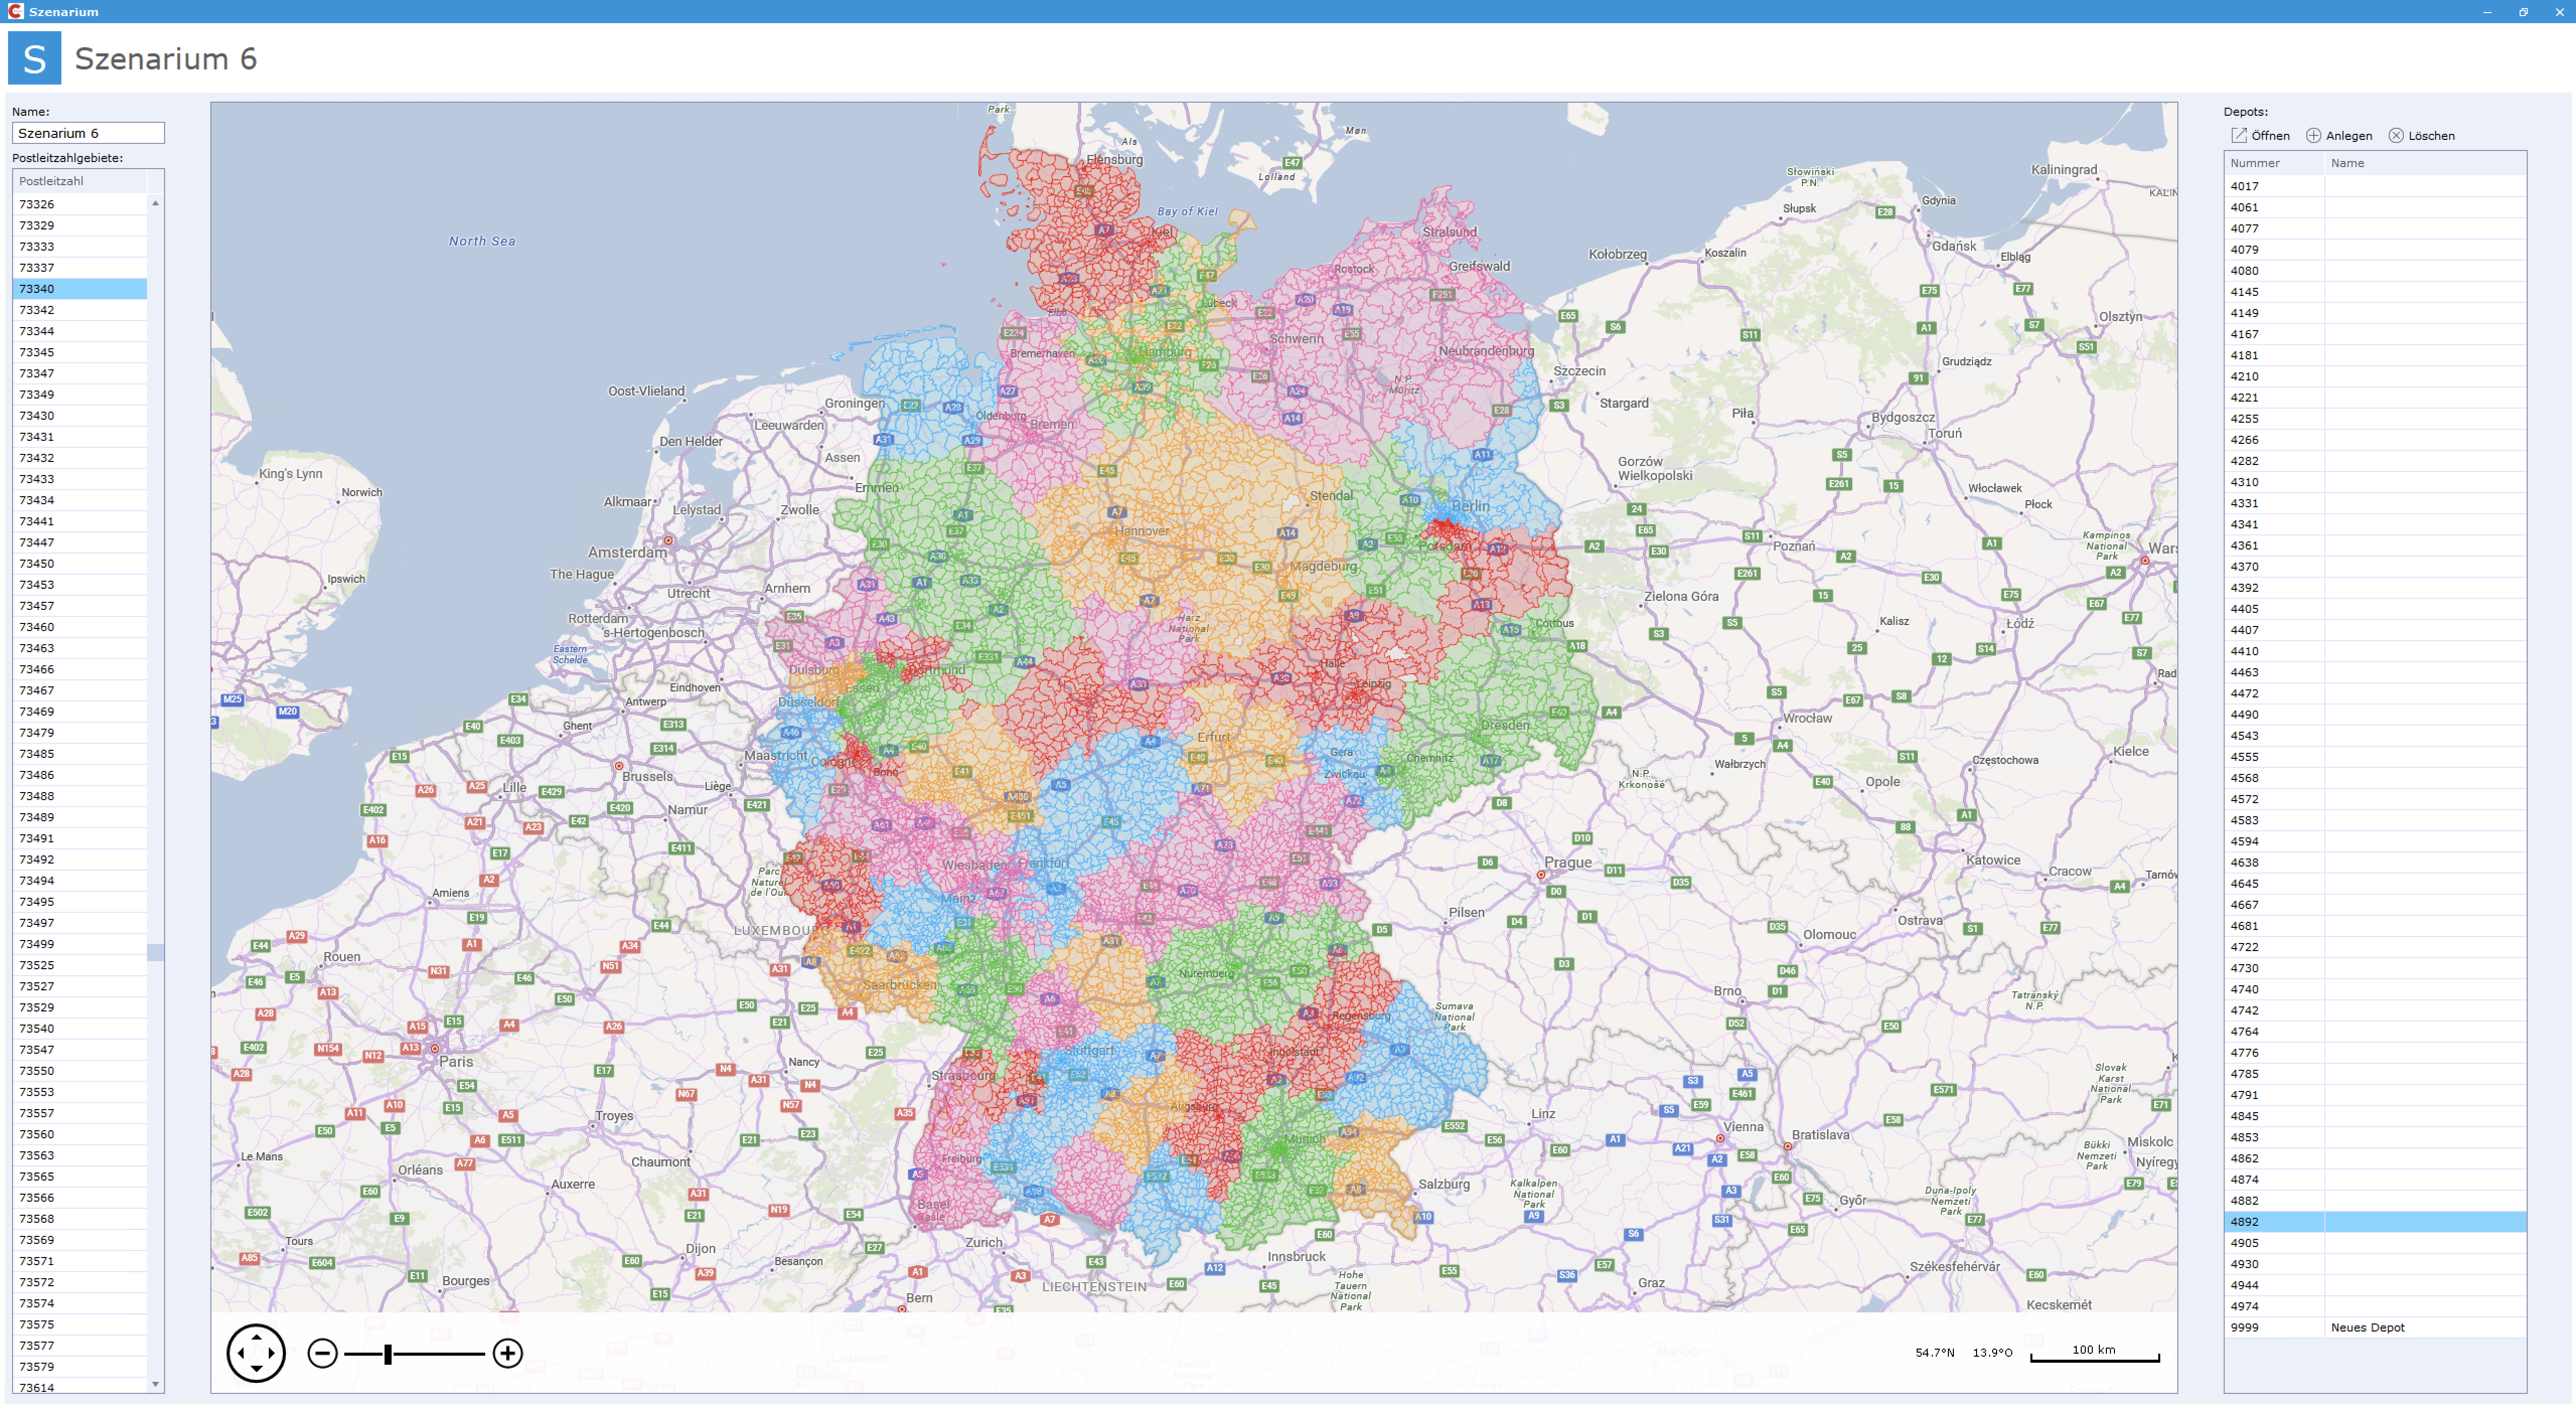This screenshot has width=2576, height=1409.
Task: Click the Szenarium 6 name field
Action: (88, 133)
